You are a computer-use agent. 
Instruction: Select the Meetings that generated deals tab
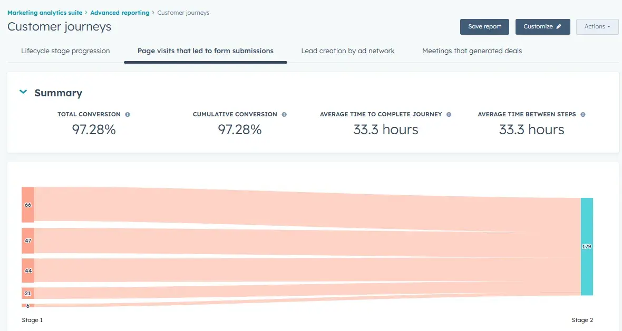tap(472, 51)
